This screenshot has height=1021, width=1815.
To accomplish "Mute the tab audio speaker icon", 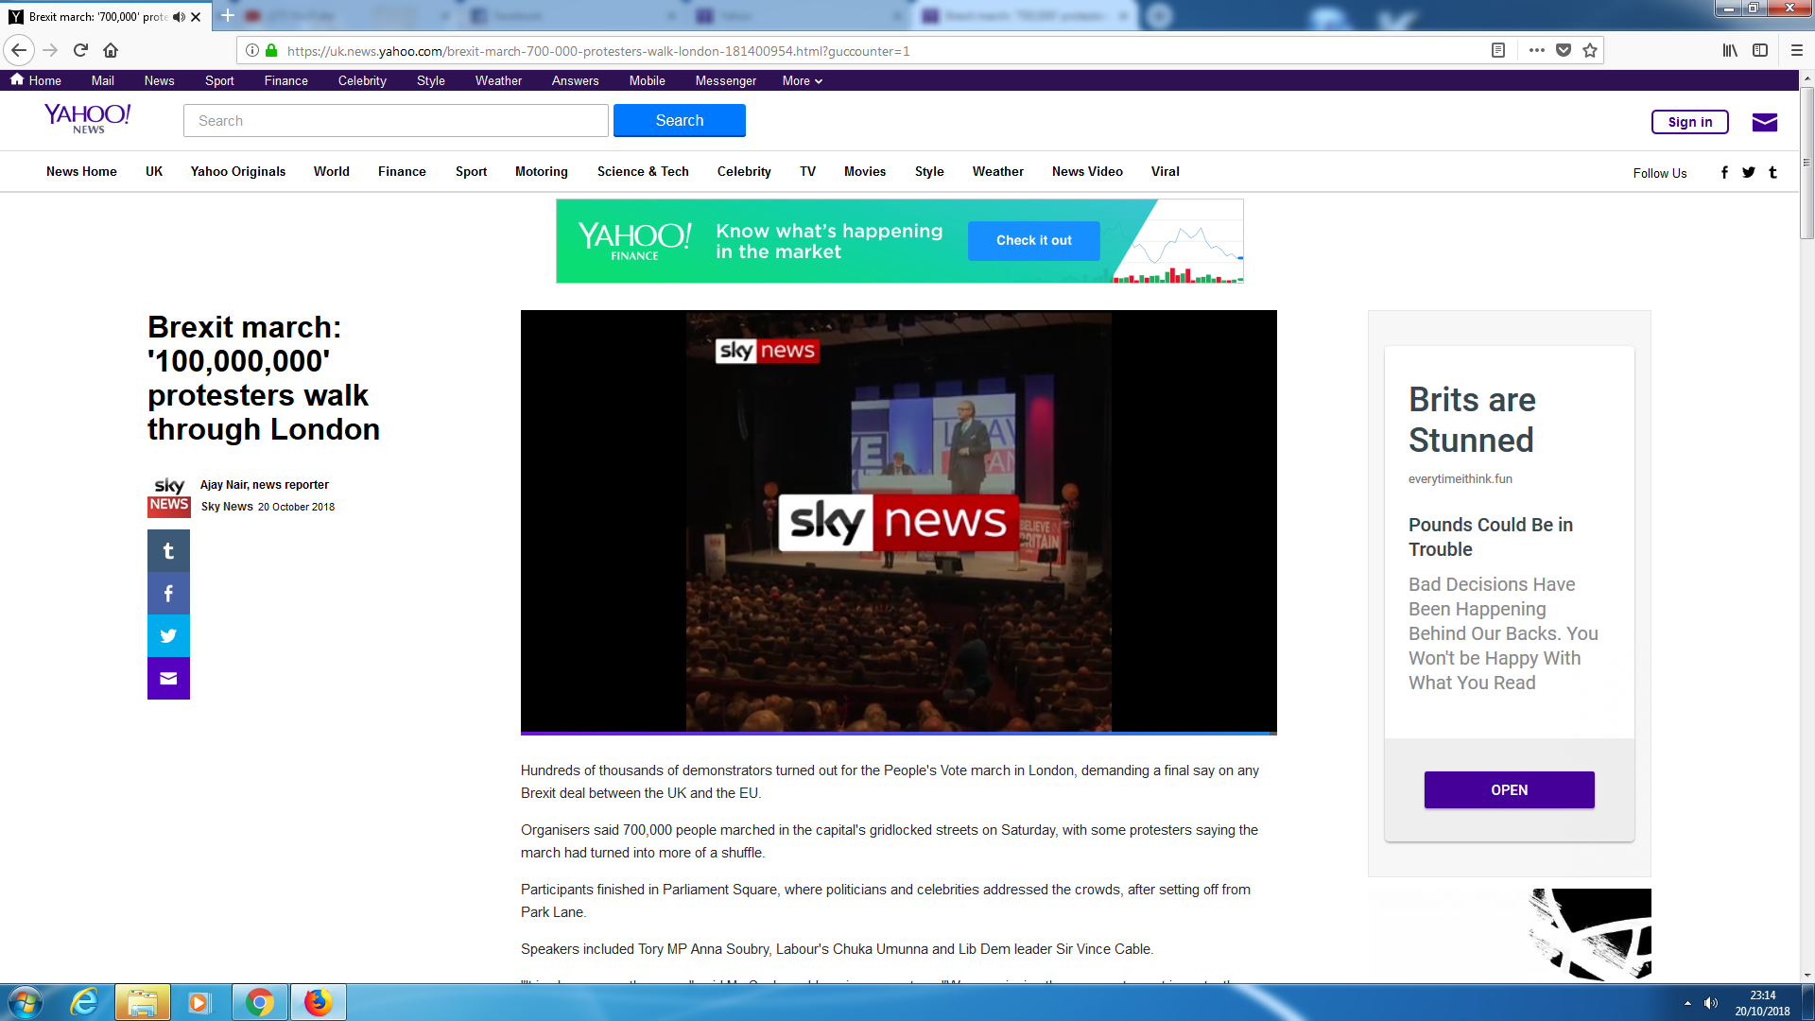I will [179, 17].
